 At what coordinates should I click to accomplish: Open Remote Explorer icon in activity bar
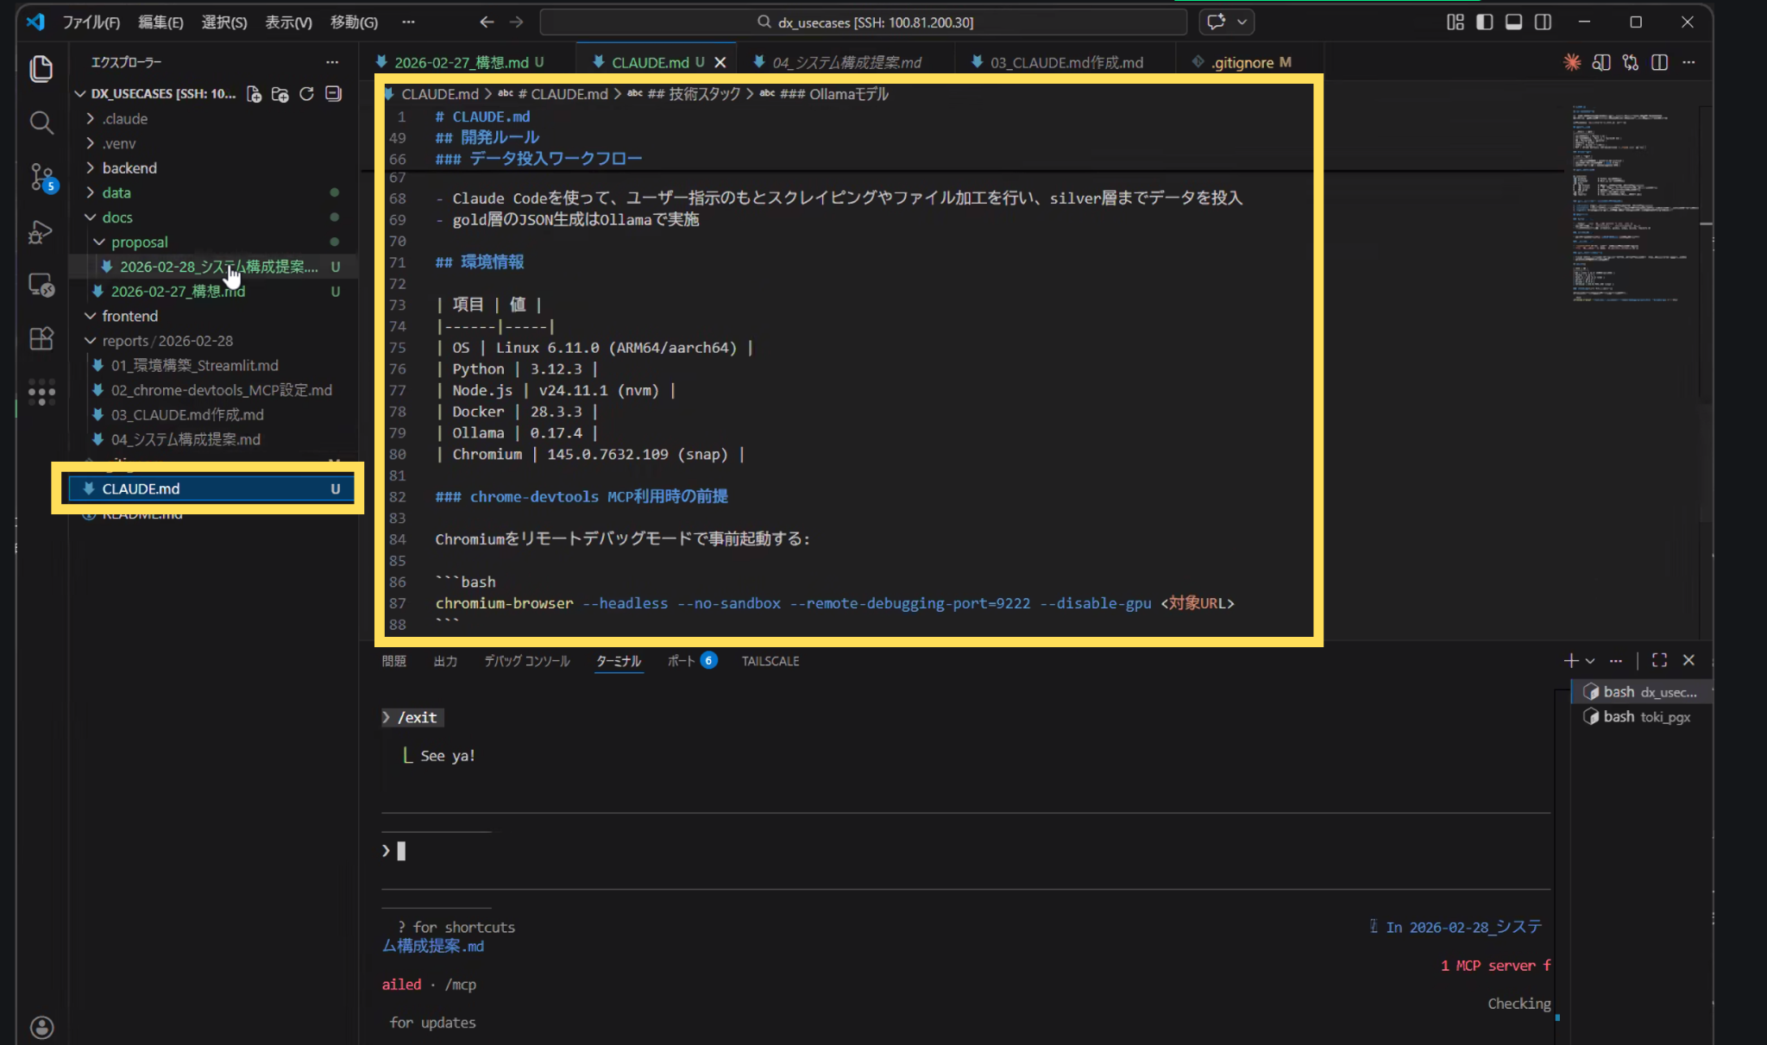41,285
